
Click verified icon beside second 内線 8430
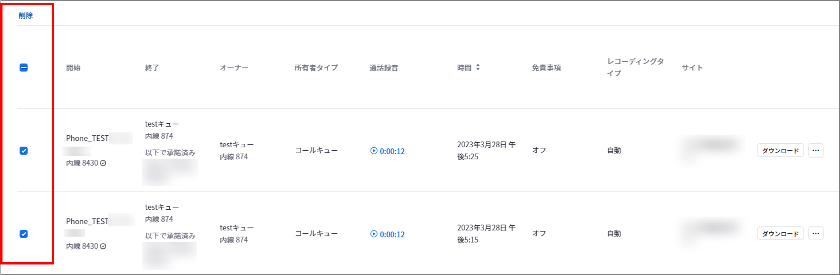[103, 246]
